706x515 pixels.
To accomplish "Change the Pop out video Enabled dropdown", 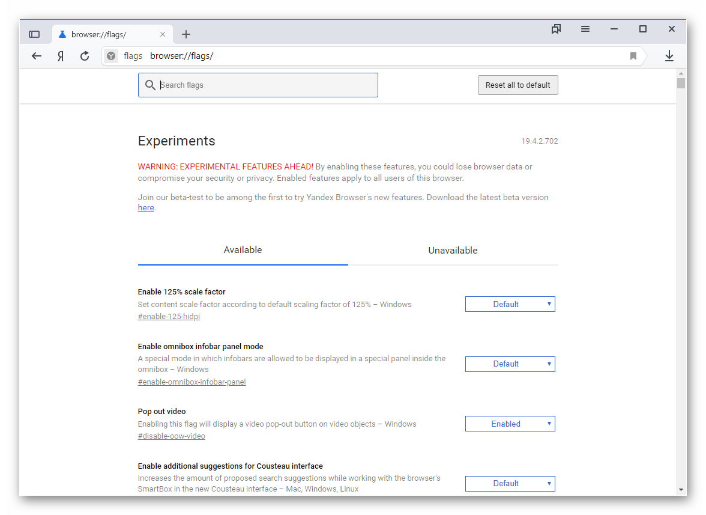I will tap(510, 424).
